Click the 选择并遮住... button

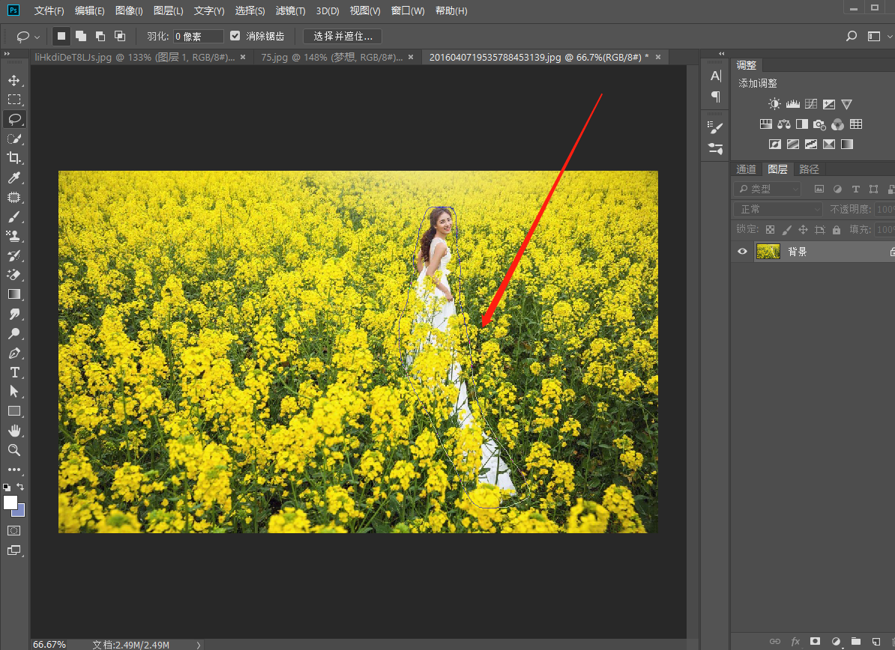343,36
